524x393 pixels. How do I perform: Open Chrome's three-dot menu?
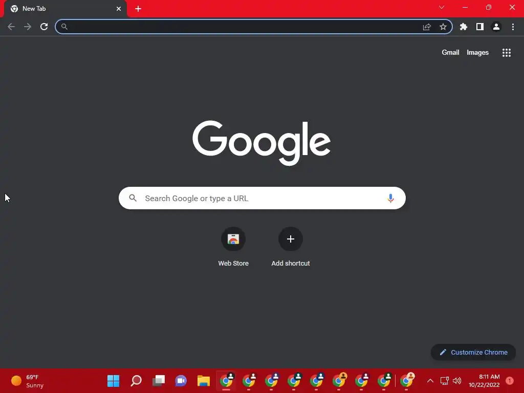pyautogui.click(x=513, y=27)
